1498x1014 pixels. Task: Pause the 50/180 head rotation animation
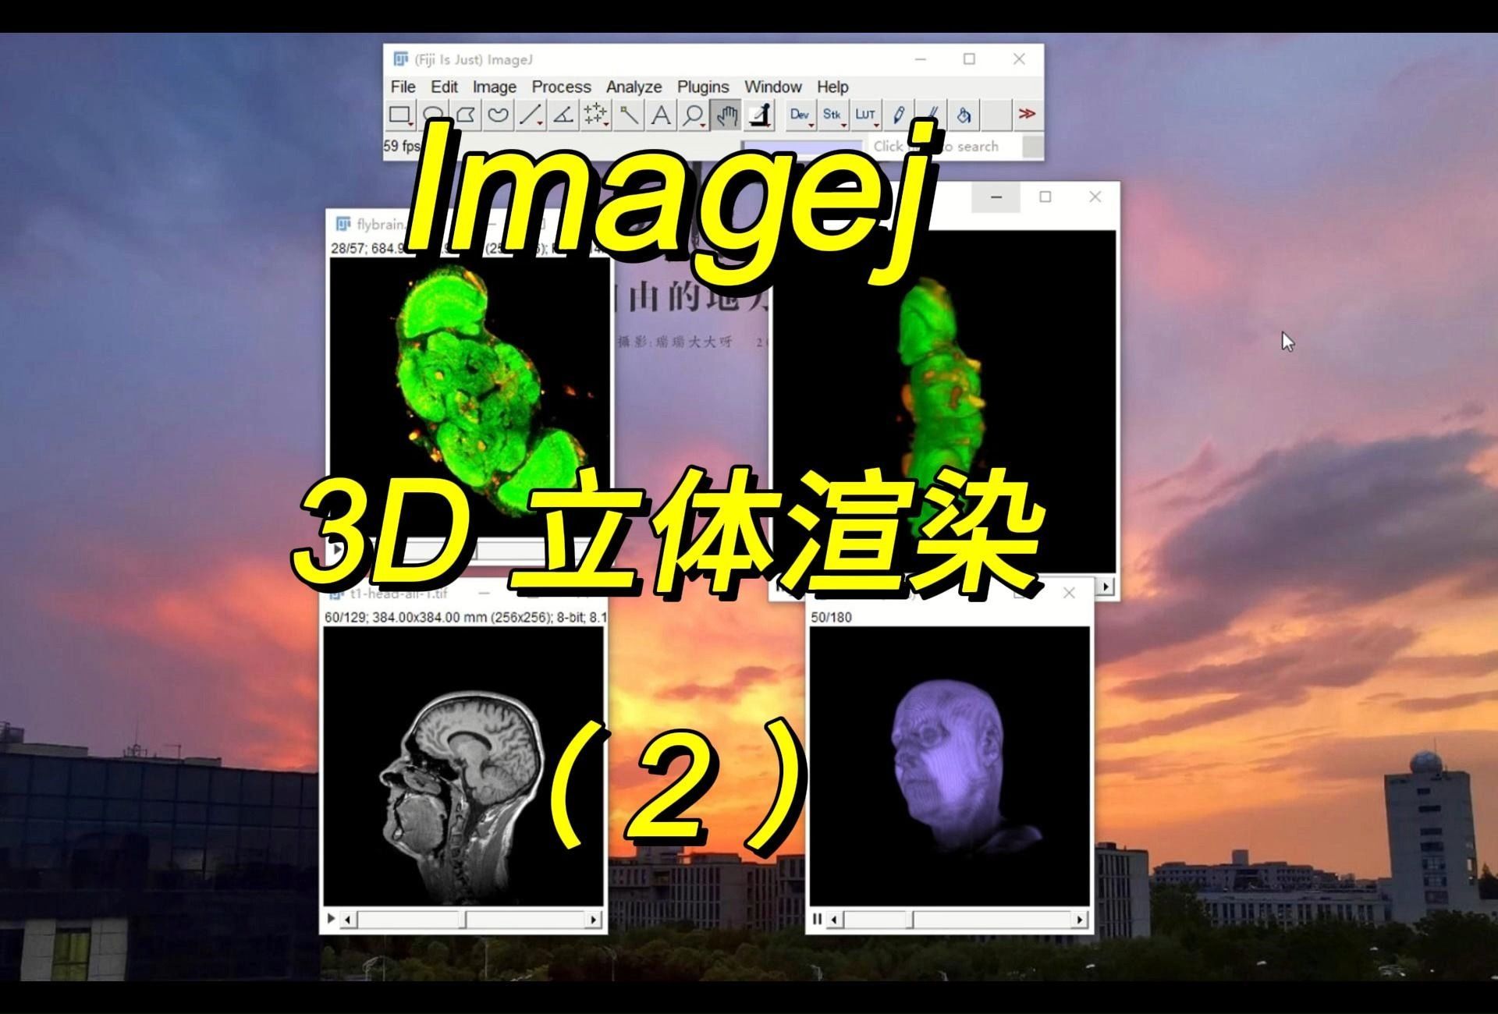tap(817, 919)
